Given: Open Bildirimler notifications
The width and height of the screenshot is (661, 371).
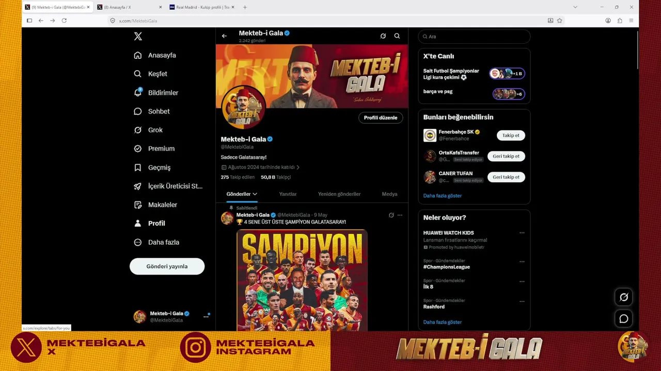Looking at the screenshot, I should 156,93.
